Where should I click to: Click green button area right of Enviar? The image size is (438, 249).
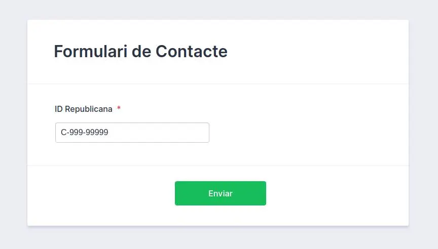click(249, 193)
